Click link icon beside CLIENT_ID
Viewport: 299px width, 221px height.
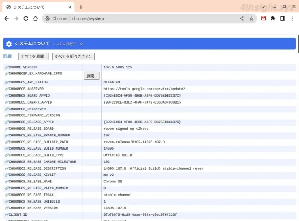click(7, 214)
